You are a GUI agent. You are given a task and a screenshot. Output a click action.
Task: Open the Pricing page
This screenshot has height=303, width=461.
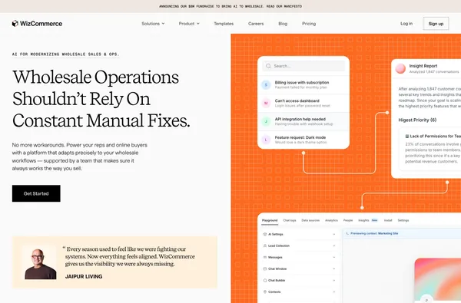click(309, 24)
